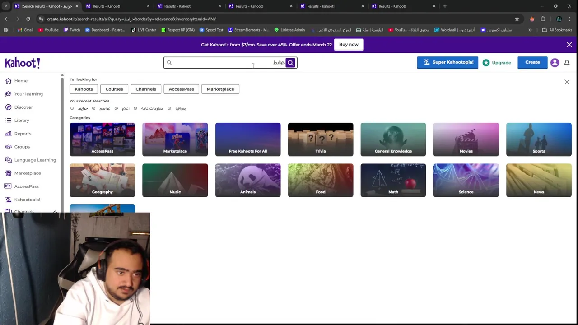Filter by AccessPass
Viewport: 578px width, 325px height.
(181, 89)
